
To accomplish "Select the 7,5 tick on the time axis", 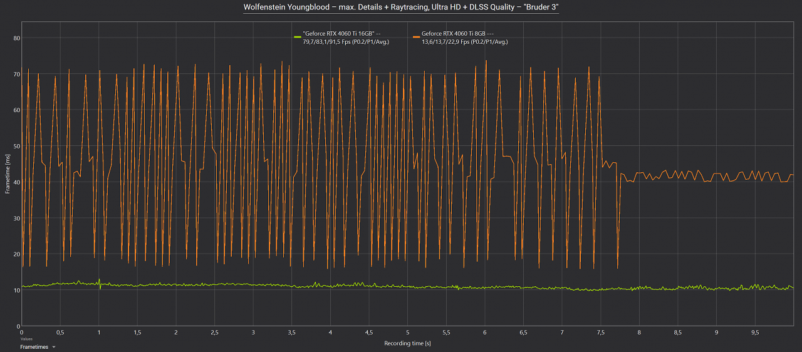I will (600, 333).
